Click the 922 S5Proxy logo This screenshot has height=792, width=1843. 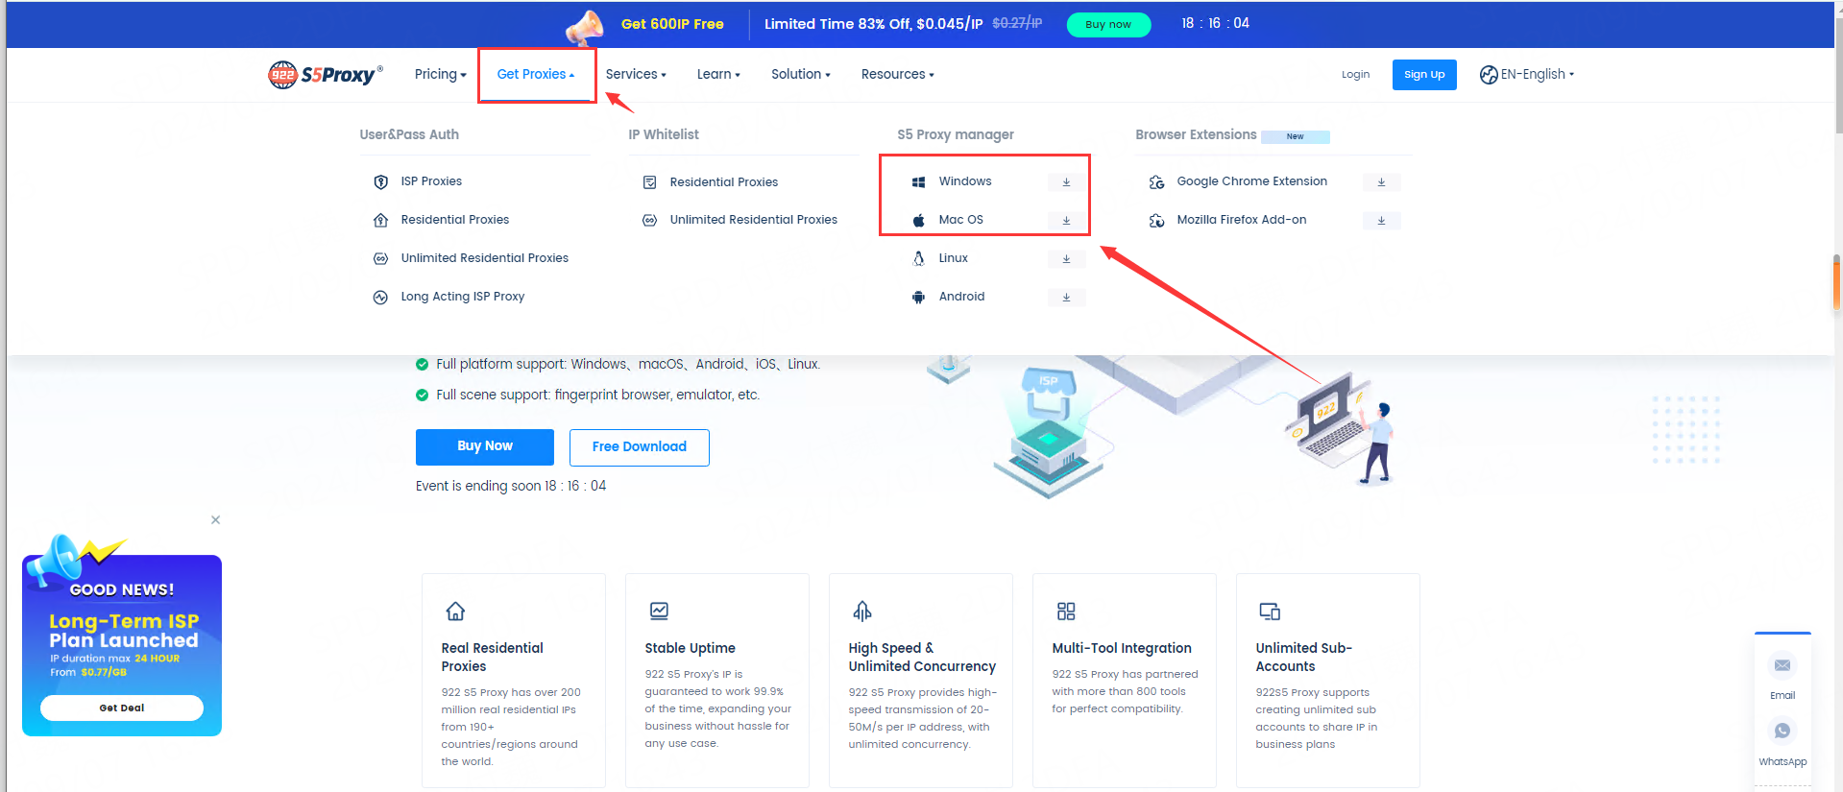pyautogui.click(x=325, y=74)
